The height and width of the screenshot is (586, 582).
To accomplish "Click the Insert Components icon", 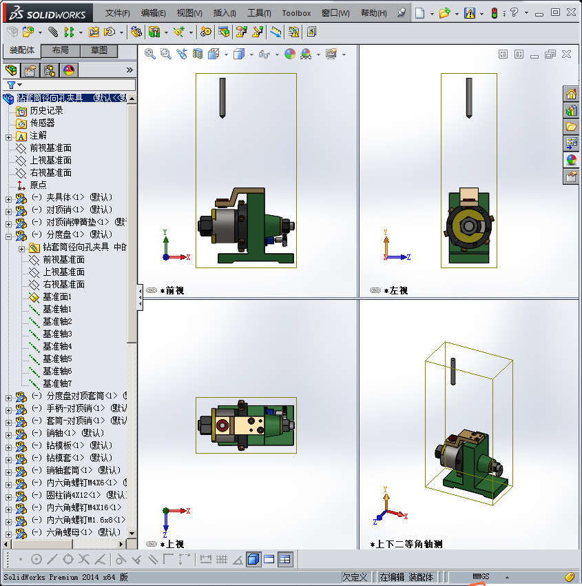I will [x=28, y=32].
